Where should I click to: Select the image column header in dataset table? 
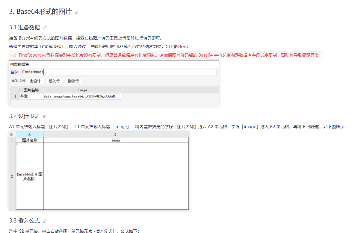tap(83, 90)
